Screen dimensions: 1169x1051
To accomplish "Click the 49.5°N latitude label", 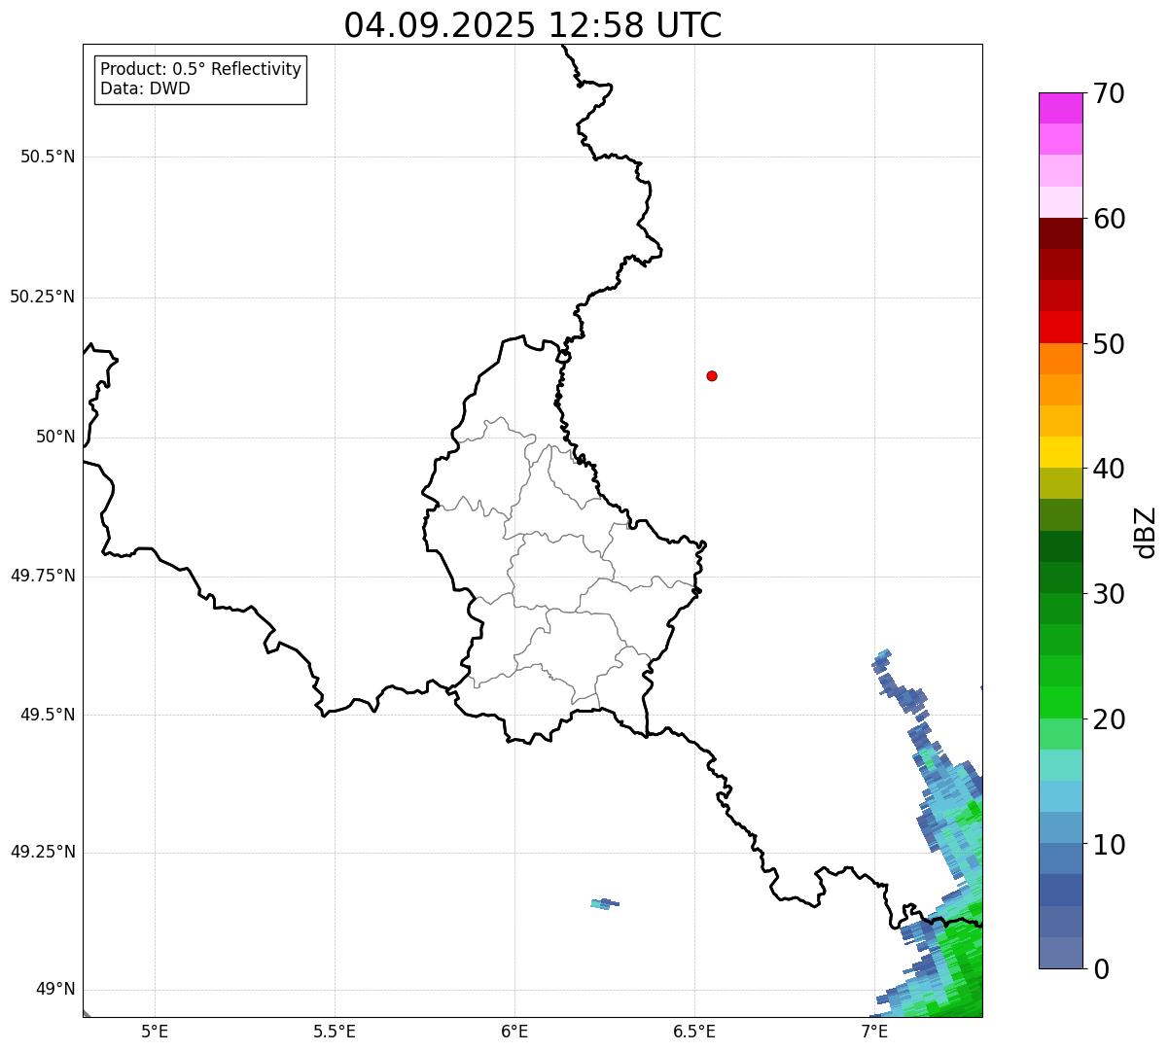I will point(48,715).
